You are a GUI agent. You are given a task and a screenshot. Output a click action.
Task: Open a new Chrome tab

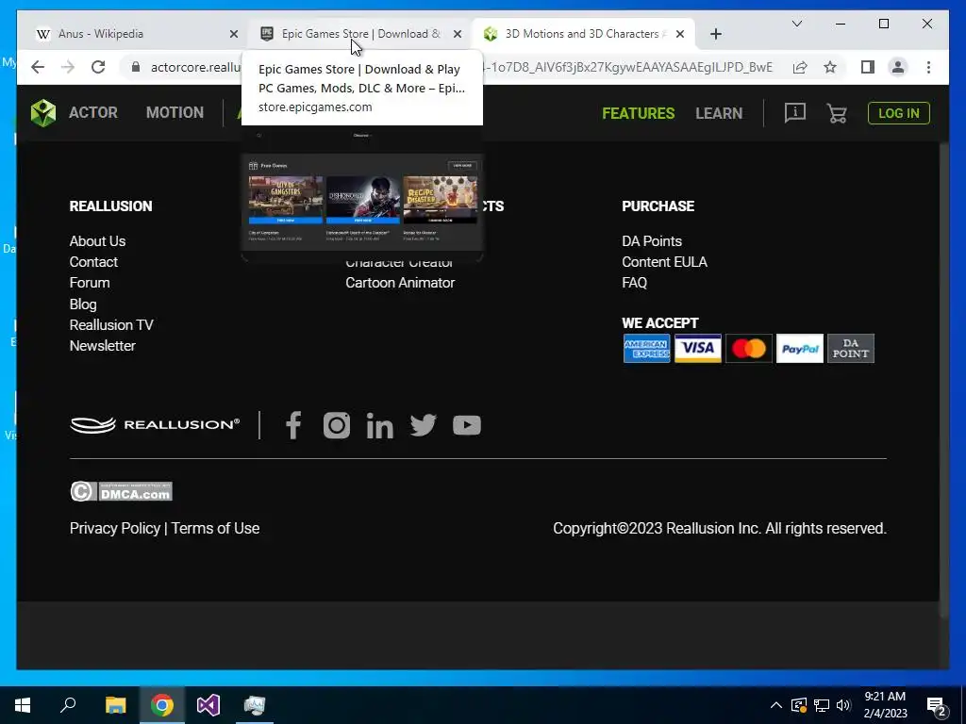[715, 34]
